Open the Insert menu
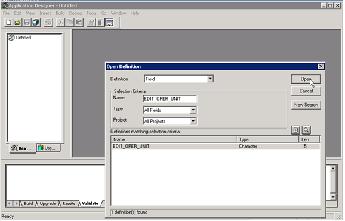The height and width of the screenshot is (221, 345). [x=45, y=13]
